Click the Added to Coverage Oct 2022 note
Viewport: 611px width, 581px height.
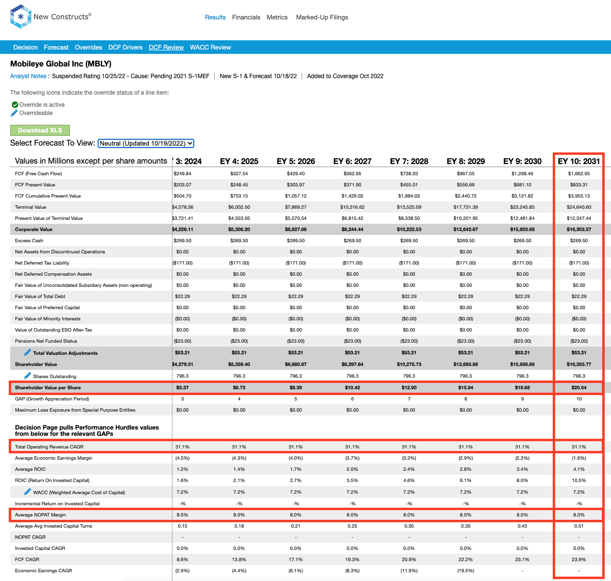345,76
